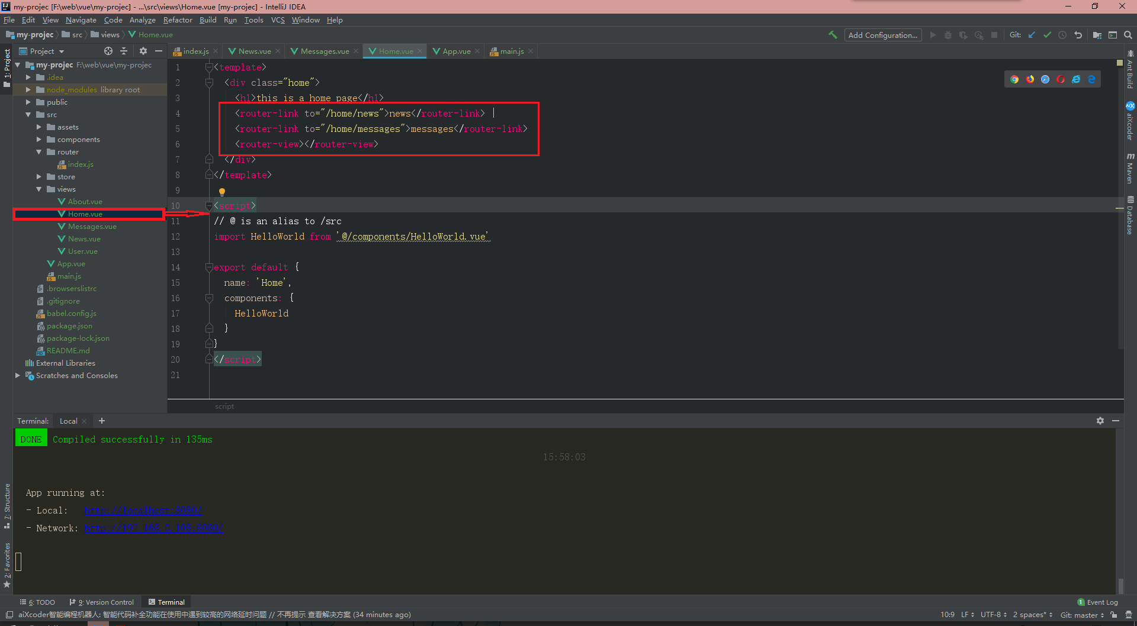Screen dimensions: 1137x626
Task: Open preview in Chrome browser
Action: (1014, 79)
